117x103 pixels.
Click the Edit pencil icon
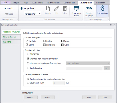coord(57,8)
